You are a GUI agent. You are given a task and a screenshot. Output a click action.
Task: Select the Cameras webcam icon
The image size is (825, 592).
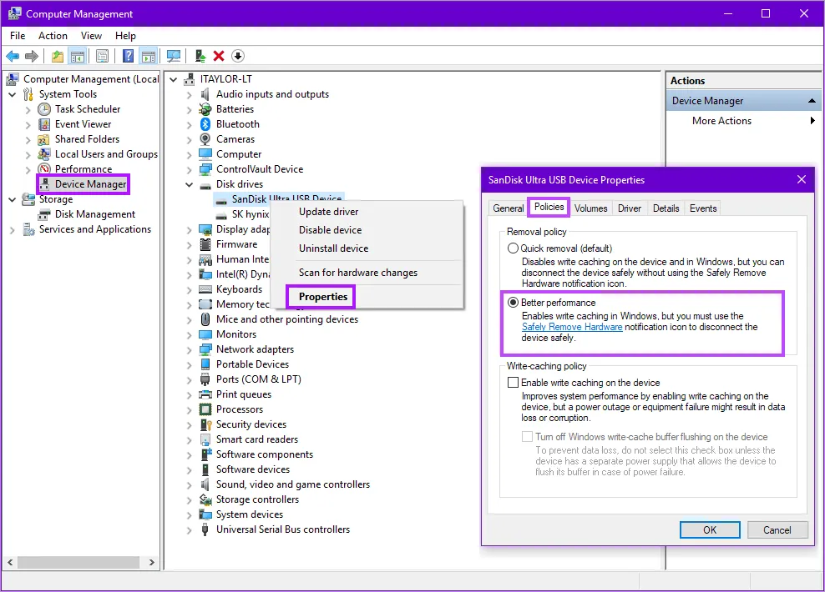[x=205, y=139]
